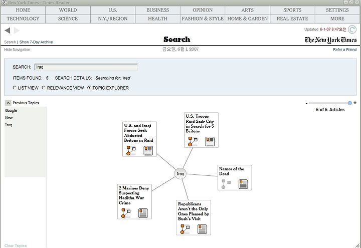Image resolution: width=361 pixels, height=248 pixels.
Task: Collapse the Previous Topics panel
Action: tap(8, 103)
